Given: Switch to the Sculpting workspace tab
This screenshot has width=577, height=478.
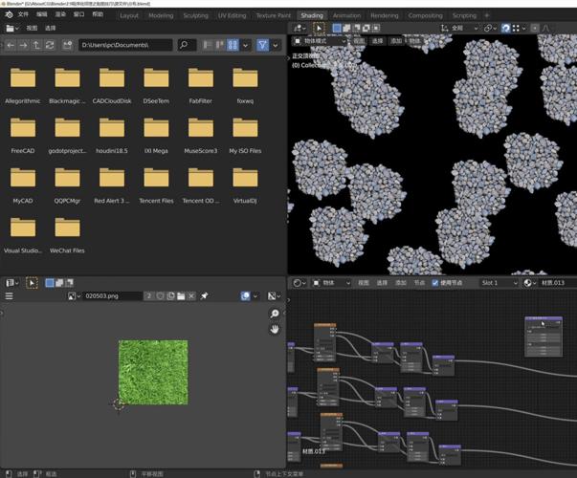Looking at the screenshot, I should tap(195, 15).
